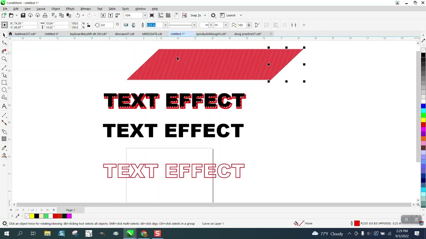
Task: Select the Transparency checkerboard tool
Action: click(x=4, y=139)
